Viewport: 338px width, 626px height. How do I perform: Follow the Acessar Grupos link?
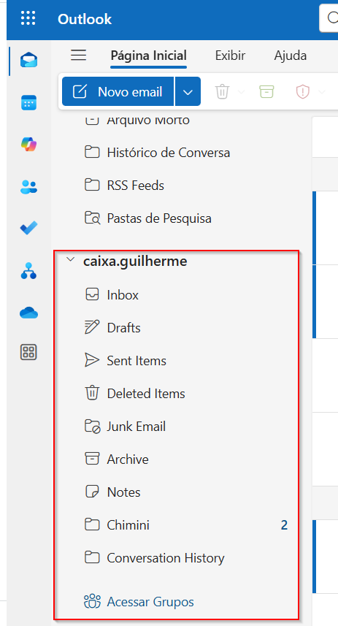(150, 602)
